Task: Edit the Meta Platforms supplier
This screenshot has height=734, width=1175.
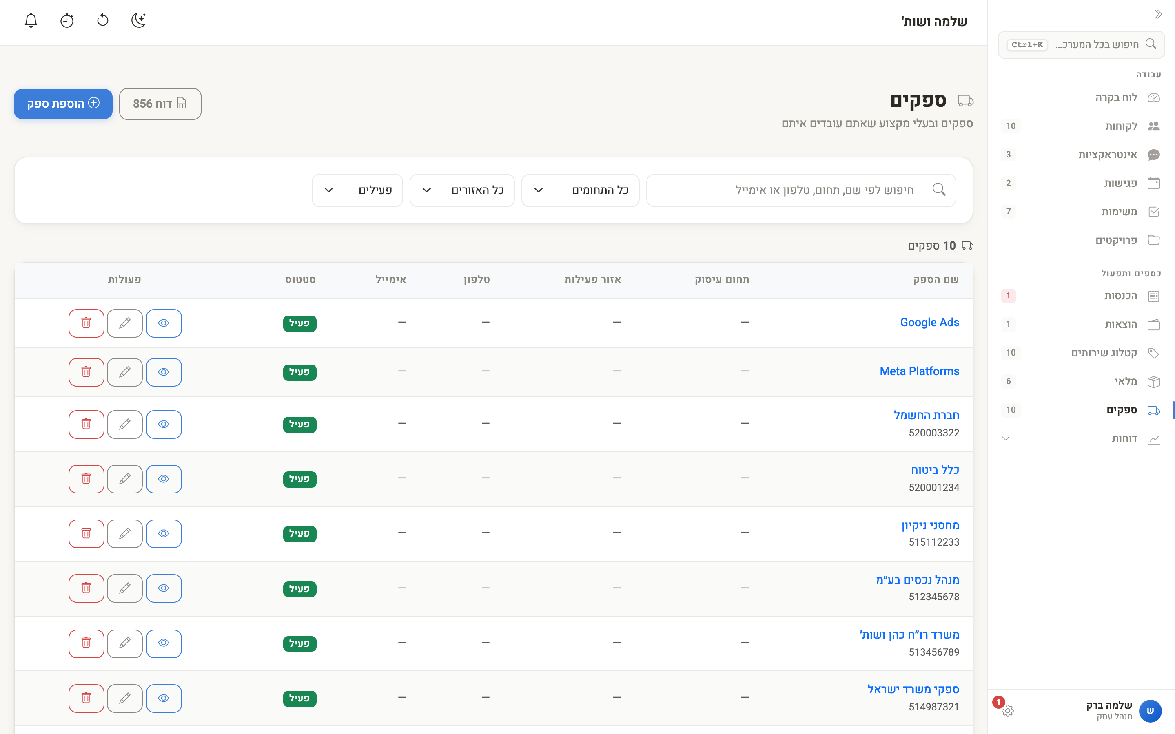Action: point(125,372)
